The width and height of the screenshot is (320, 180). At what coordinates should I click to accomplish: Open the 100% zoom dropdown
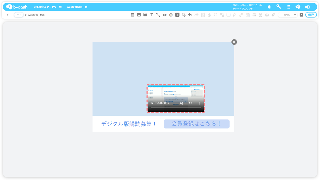(x=288, y=15)
